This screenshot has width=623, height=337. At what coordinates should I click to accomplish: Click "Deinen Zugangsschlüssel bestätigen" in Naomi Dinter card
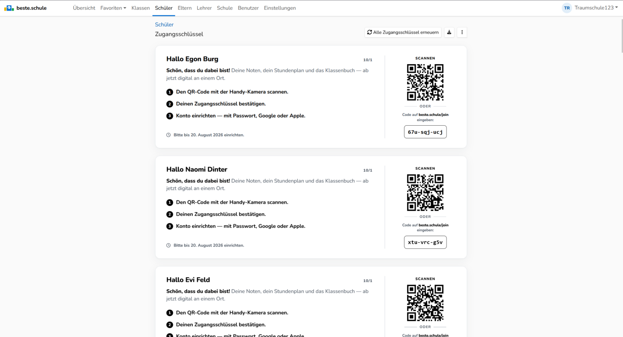[x=221, y=214]
